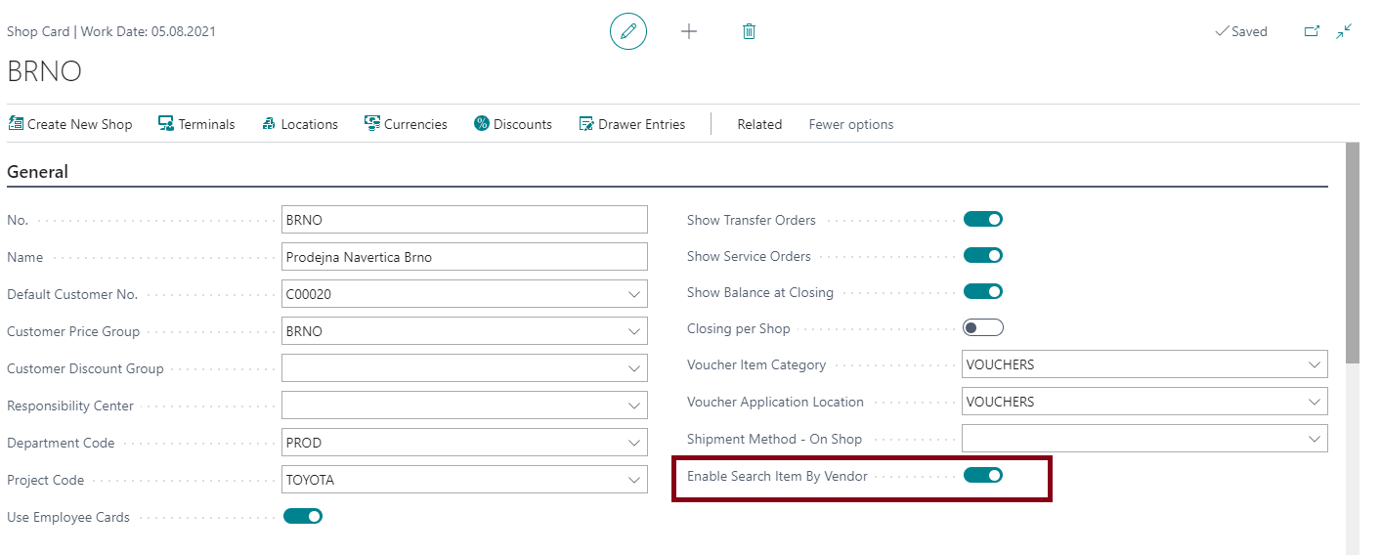The height and width of the screenshot is (555, 1381).
Task: Click the Saved status indicator
Action: (1240, 31)
